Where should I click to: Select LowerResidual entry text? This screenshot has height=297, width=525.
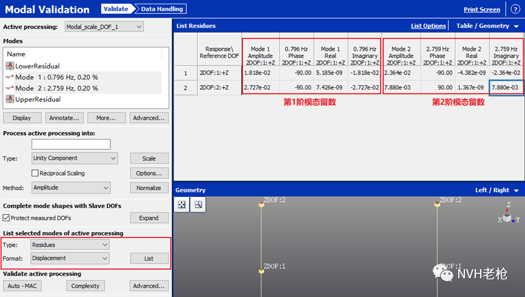[x=38, y=66]
